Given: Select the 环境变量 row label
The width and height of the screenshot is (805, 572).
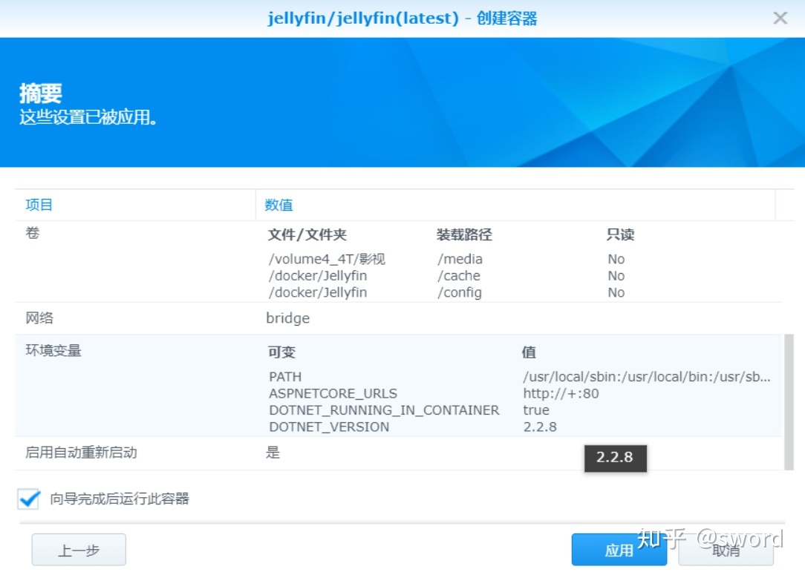Looking at the screenshot, I should [x=53, y=350].
